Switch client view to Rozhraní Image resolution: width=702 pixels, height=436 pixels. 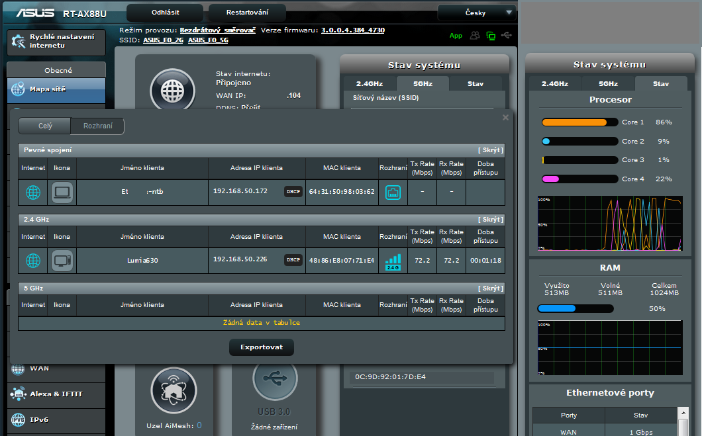[97, 126]
